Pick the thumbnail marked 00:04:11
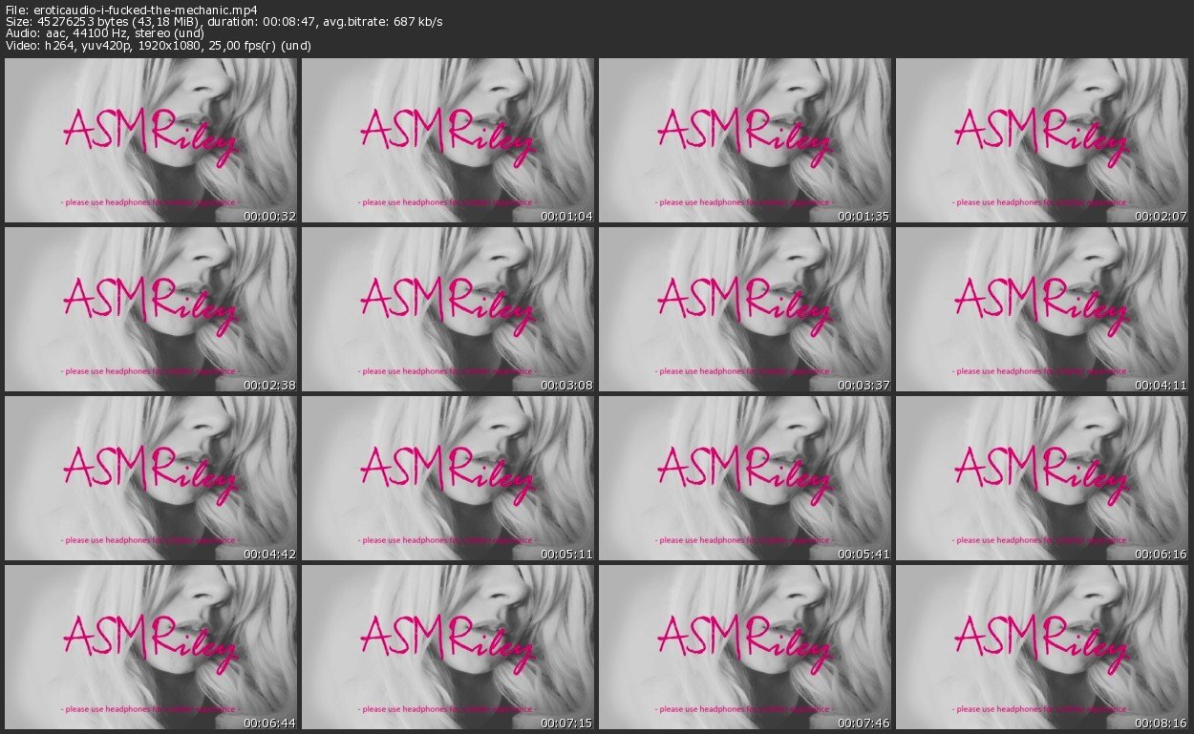The width and height of the screenshot is (1194, 734). 1042,309
